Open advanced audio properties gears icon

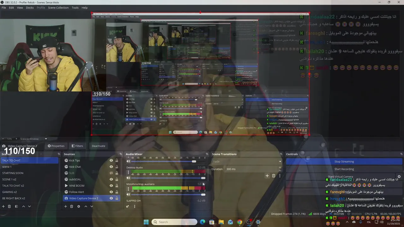coord(128,207)
